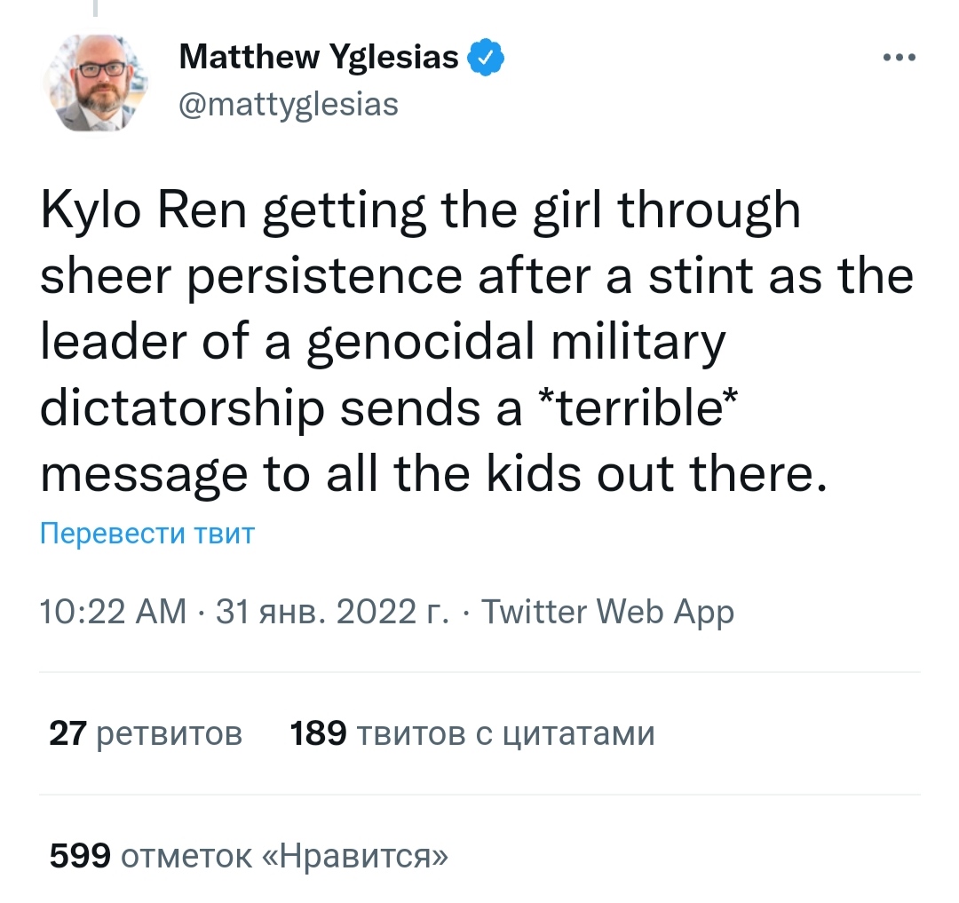View the 599 отметок «Нравится» list
Screen dimensions: 959x903
[x=249, y=855]
